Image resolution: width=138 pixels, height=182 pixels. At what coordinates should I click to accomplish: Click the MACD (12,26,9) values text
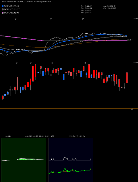click(37, 136)
